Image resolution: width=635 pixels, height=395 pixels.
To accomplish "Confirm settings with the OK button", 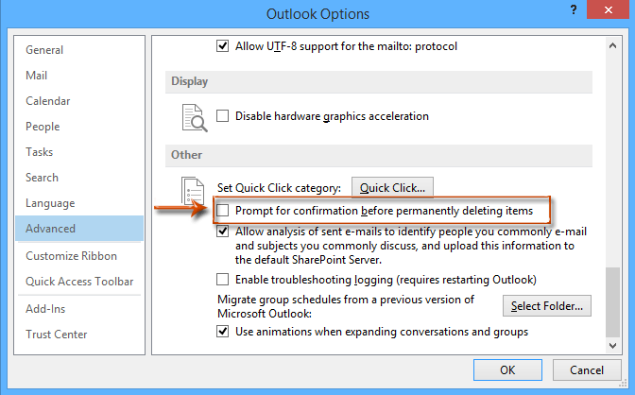I will click(x=507, y=370).
